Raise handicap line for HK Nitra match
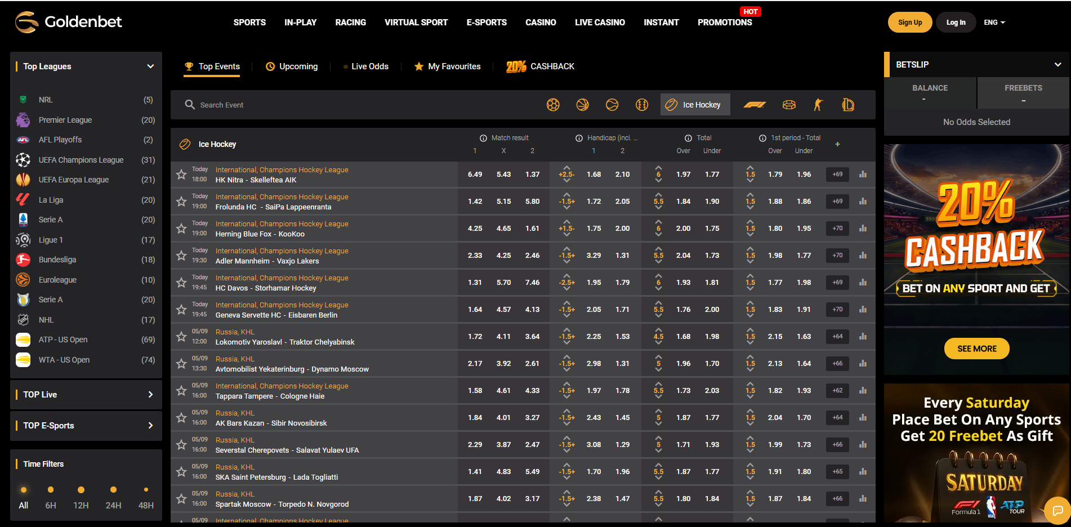 pos(566,168)
